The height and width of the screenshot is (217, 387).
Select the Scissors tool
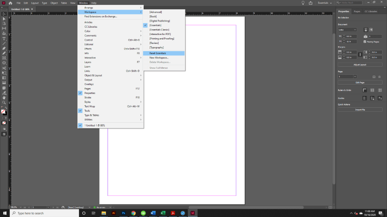(x=4, y=68)
